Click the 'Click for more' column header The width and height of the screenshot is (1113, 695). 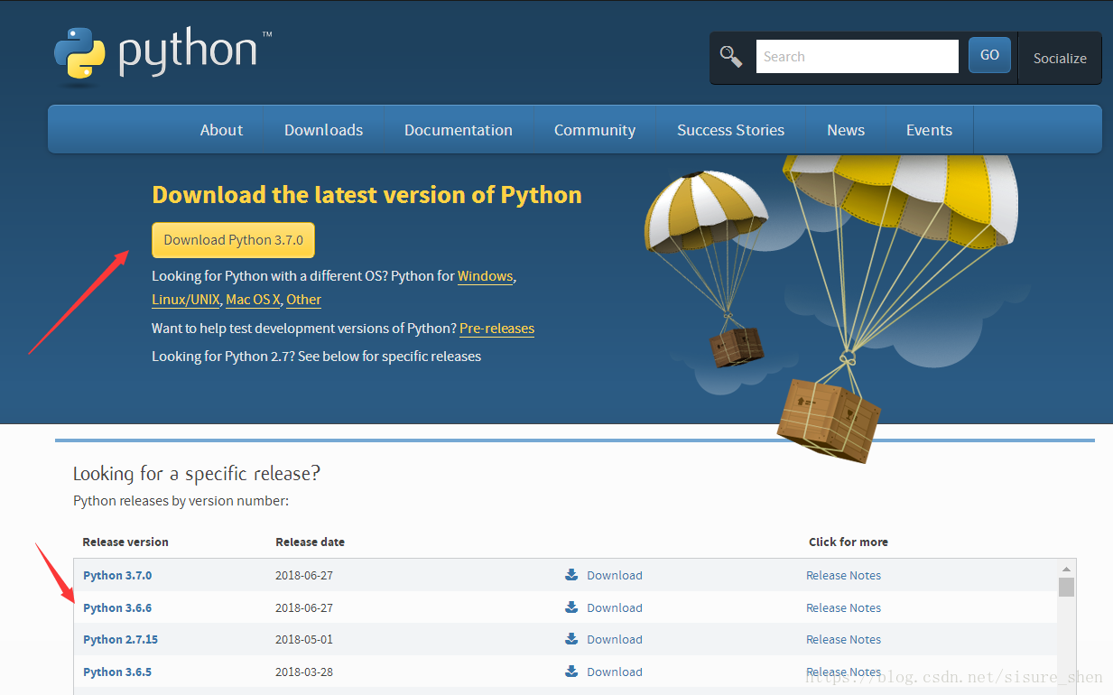pos(849,542)
